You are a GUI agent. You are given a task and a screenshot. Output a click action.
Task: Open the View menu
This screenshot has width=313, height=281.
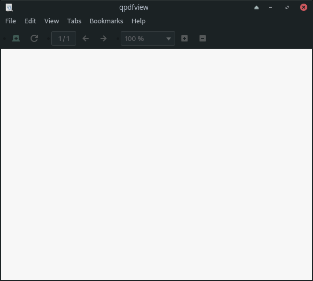coord(52,21)
